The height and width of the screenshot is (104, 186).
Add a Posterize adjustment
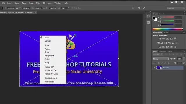[164, 47]
